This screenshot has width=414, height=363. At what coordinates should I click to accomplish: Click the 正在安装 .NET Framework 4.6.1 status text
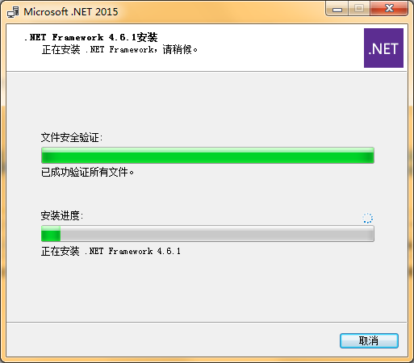point(111,251)
